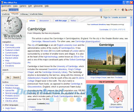Viewport: 134px width, 112px height.
Task: Open the Glossaries menu
Action: pos(38,6)
